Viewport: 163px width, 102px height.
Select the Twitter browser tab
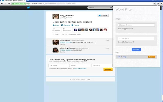(13, 1)
